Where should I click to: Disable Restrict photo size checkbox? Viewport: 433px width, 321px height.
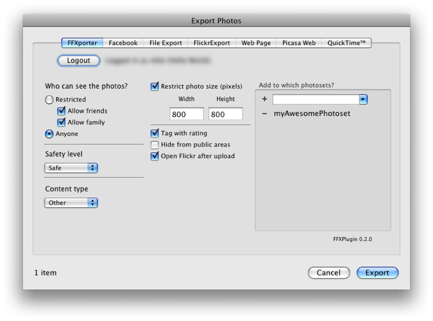[x=155, y=85]
